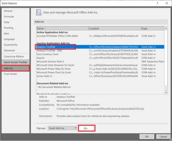Open the Quick Access Toolbar category
172x141 pixels.
coord(15,62)
